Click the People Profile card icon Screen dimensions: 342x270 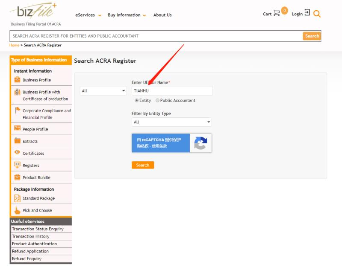pyautogui.click(x=17, y=128)
